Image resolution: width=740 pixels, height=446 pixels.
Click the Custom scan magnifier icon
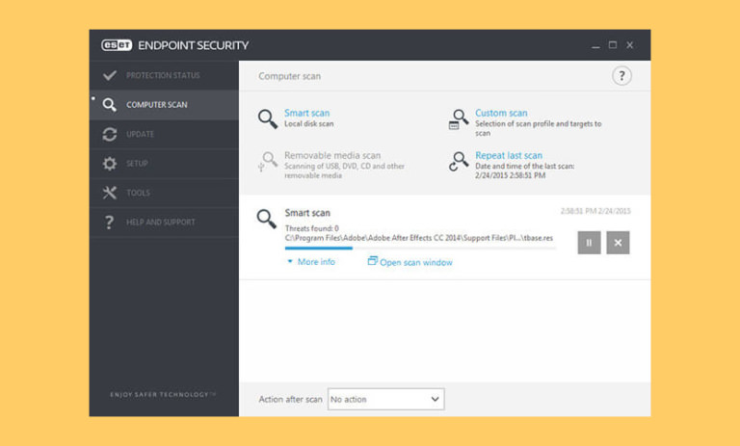pyautogui.click(x=459, y=118)
